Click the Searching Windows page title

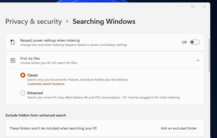[104, 21]
